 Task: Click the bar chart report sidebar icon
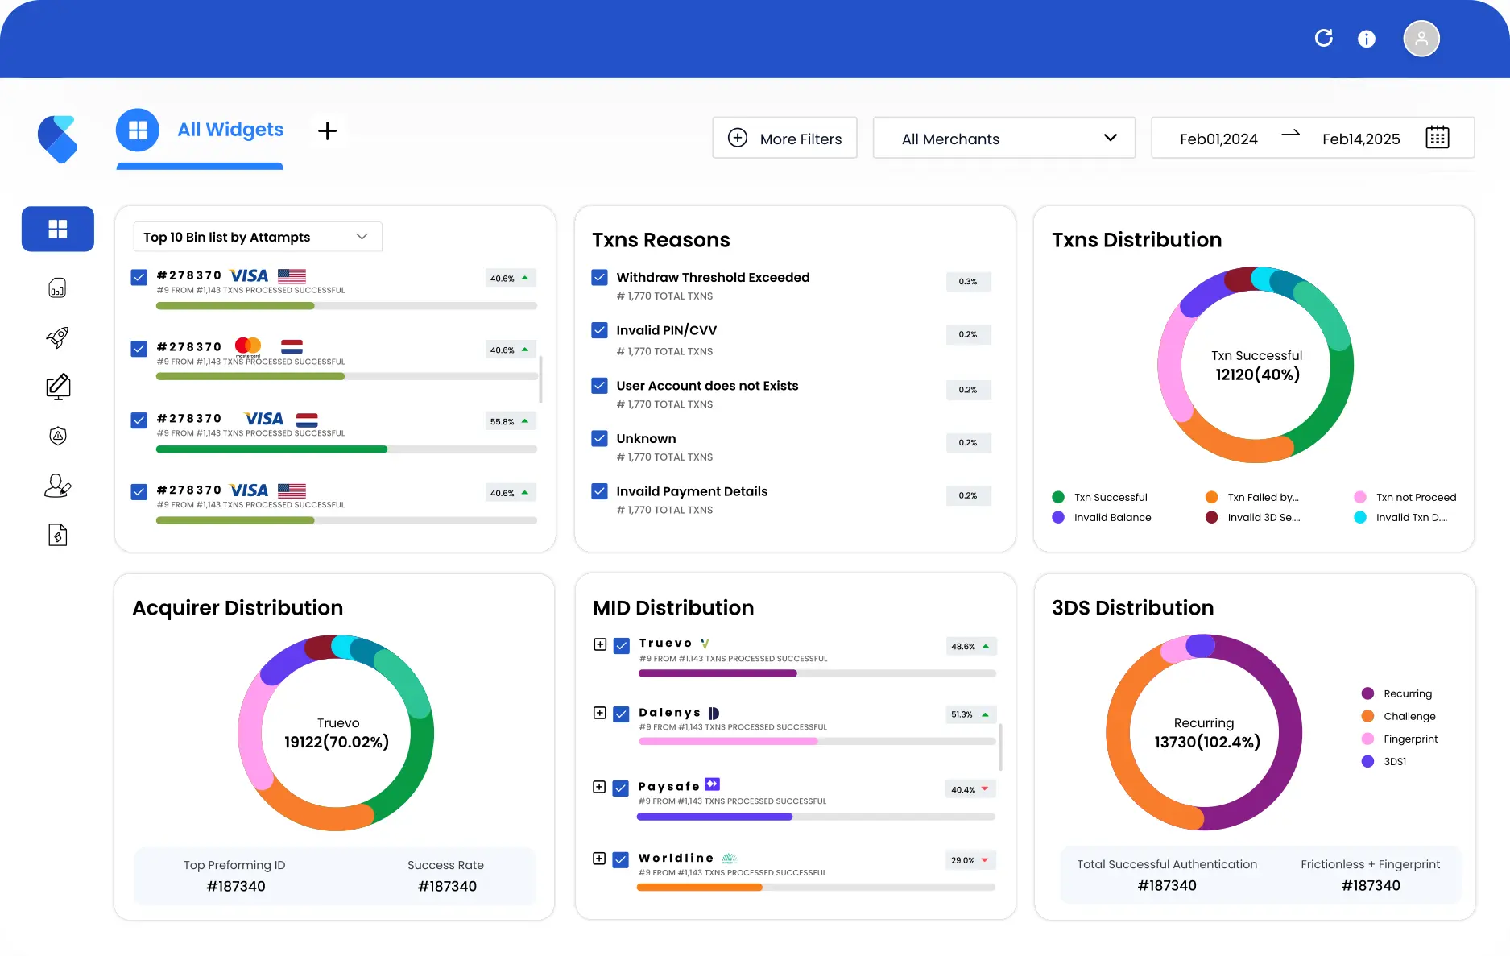(57, 288)
